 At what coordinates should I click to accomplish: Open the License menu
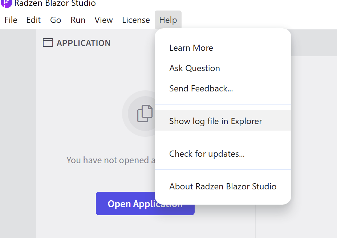coord(136,20)
